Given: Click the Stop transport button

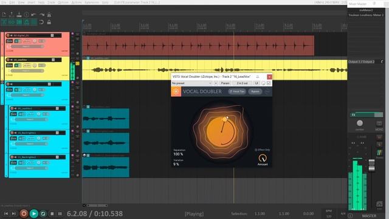Looking at the screenshot, I should (x=52, y=214).
